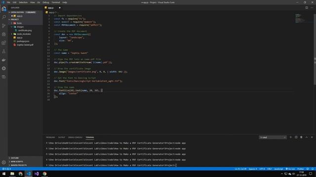
Task: Switch to the Problems panel tab
Action: pyautogui.click(x=50, y=138)
